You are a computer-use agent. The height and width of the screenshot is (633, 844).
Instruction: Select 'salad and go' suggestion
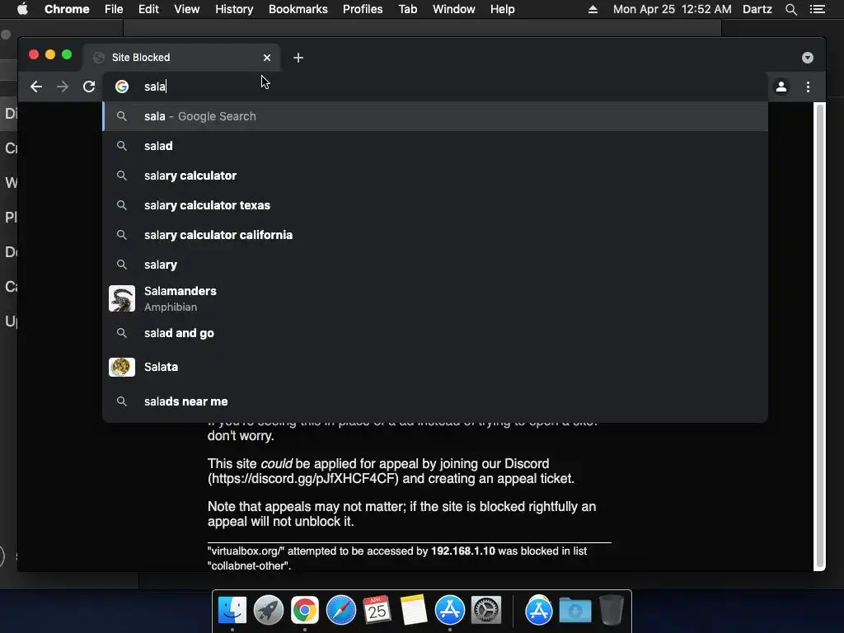pos(435,333)
